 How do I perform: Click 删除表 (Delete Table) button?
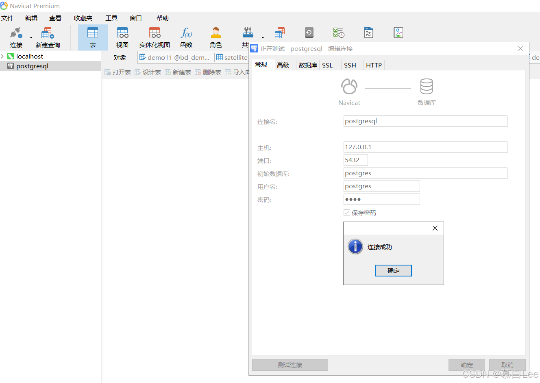click(208, 72)
